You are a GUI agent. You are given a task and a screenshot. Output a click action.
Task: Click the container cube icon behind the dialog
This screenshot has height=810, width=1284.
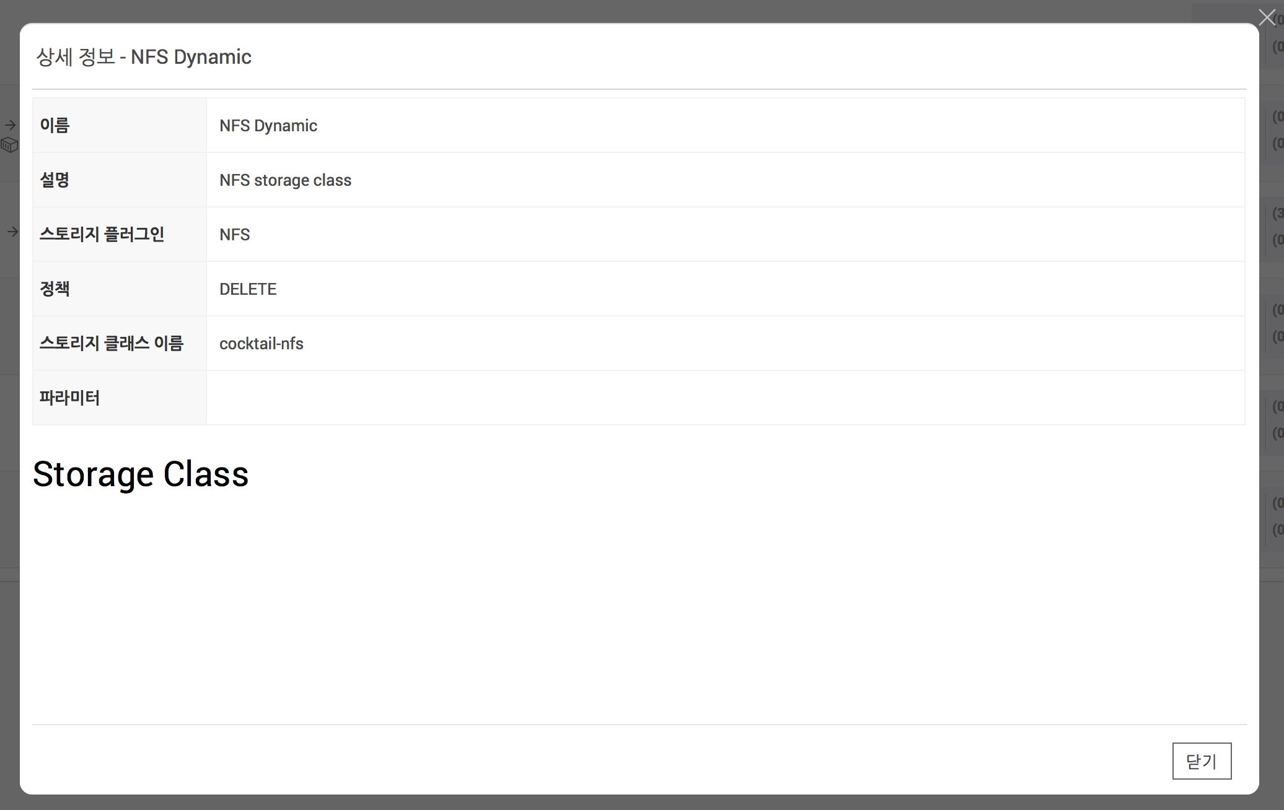click(x=10, y=145)
